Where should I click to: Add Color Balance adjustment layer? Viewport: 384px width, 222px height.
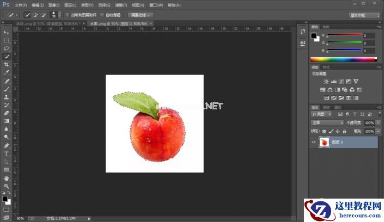[x=330, y=90]
